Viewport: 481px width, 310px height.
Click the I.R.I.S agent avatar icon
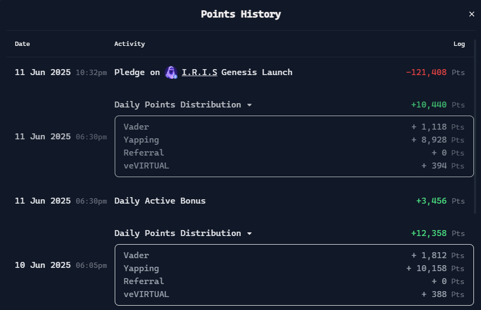pos(171,72)
